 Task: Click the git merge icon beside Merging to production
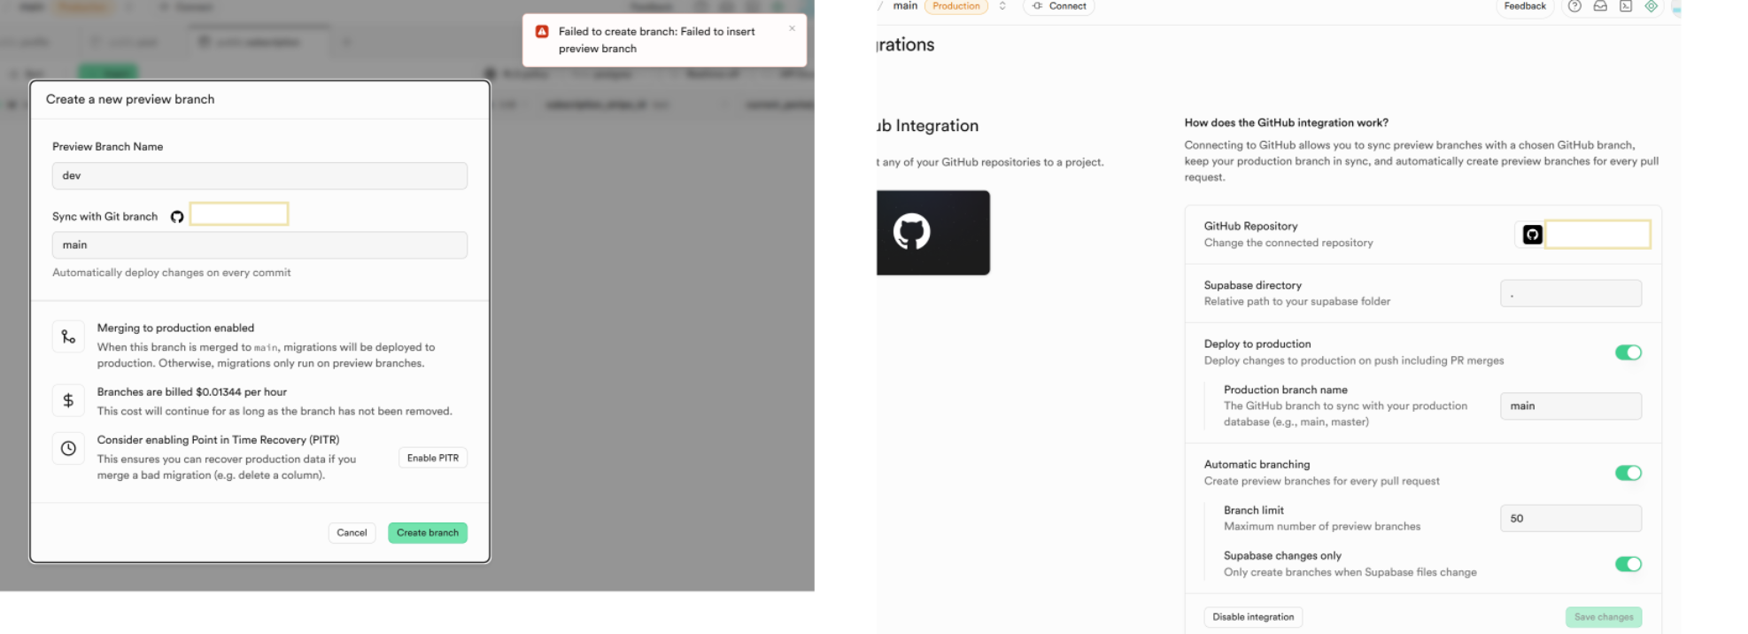coord(68,336)
